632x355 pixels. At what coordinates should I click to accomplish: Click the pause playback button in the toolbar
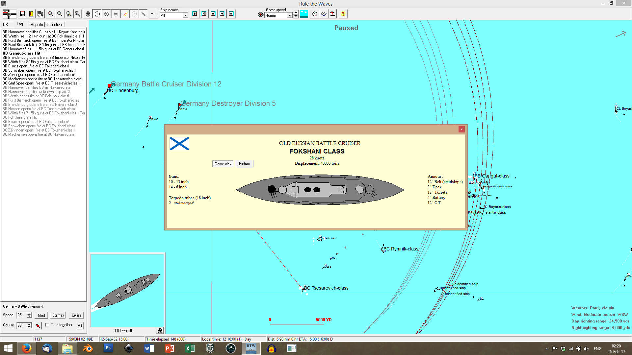[x=231, y=14]
